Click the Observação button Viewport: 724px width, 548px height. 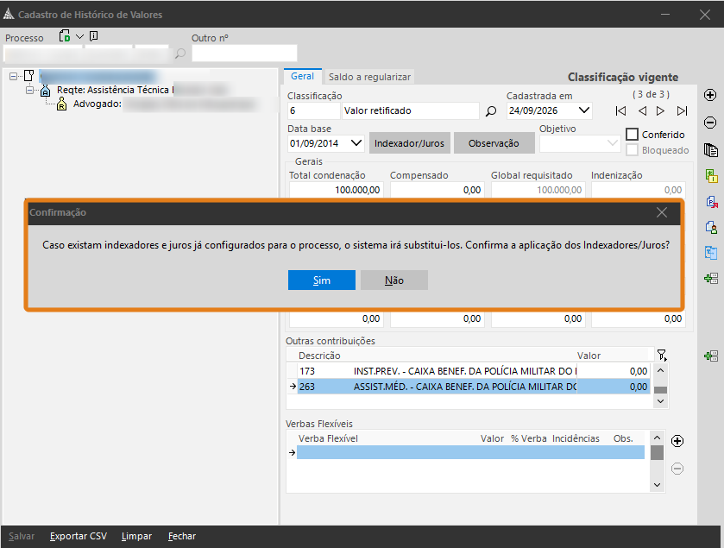pyautogui.click(x=494, y=143)
